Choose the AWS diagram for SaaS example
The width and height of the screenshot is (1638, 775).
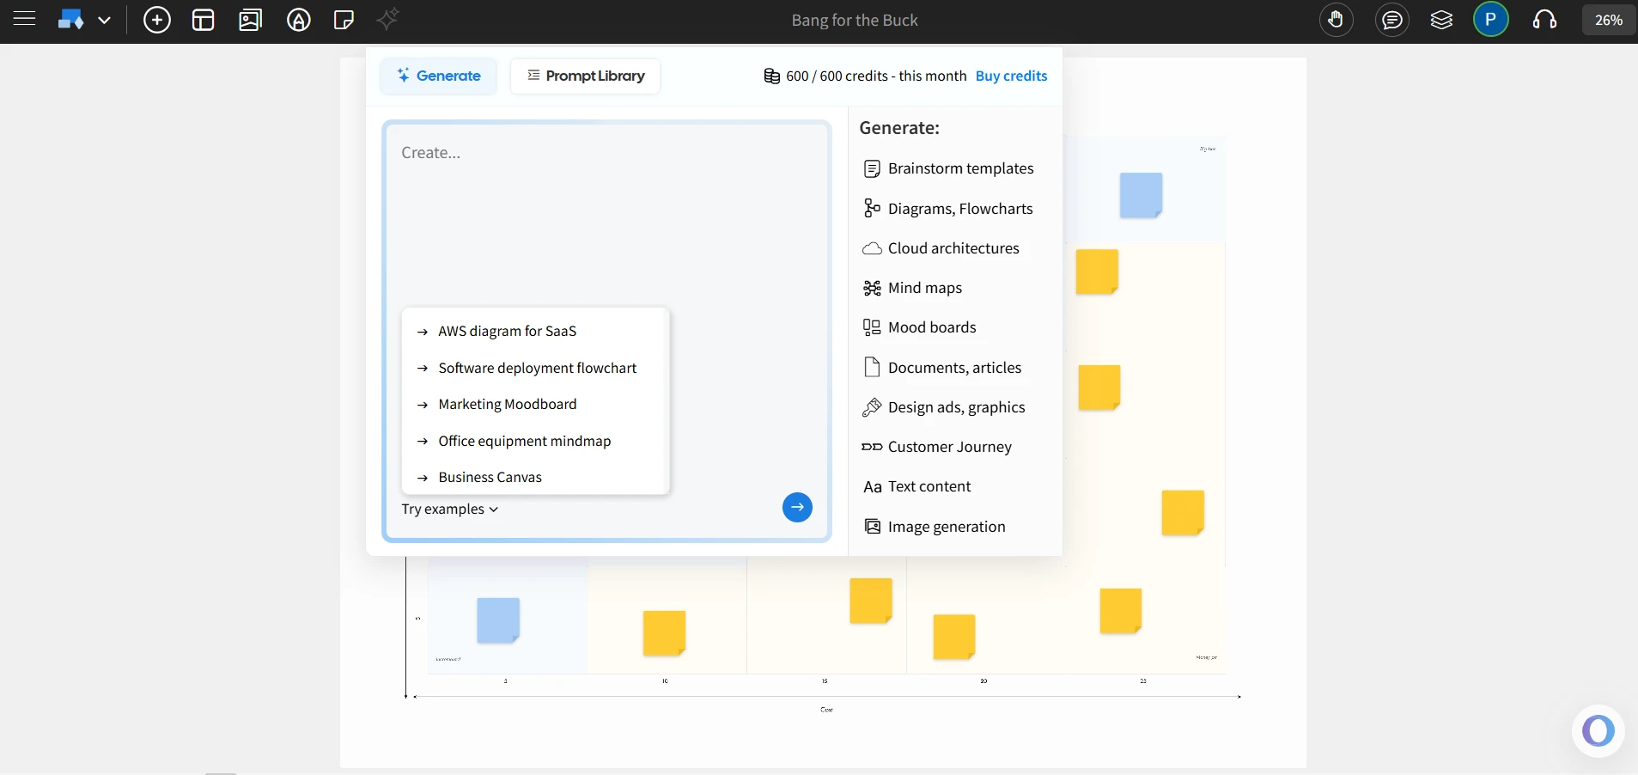[x=507, y=332]
